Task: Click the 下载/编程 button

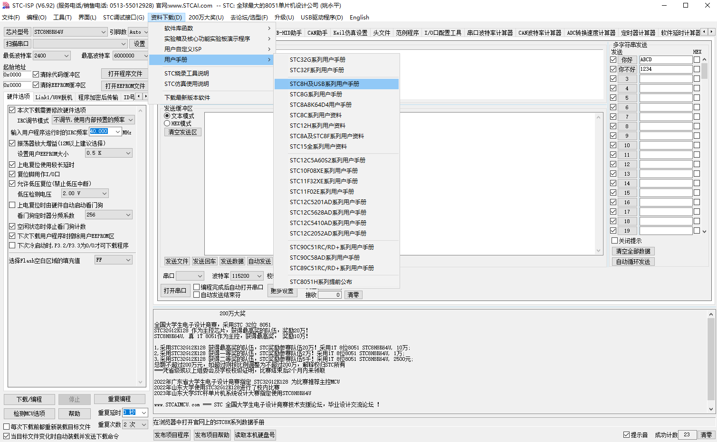Action: (29, 399)
